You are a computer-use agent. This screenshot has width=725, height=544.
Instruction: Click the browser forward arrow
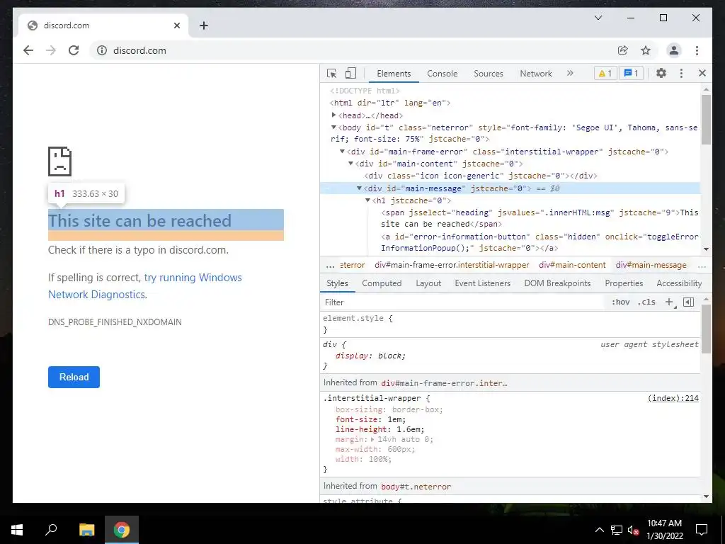[51, 50]
